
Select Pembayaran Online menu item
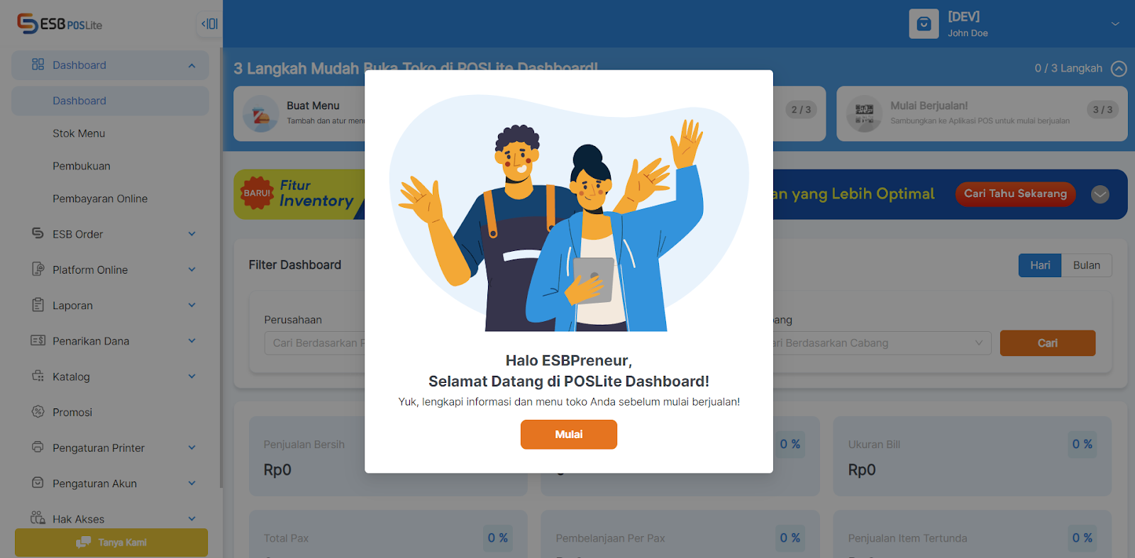coord(100,199)
